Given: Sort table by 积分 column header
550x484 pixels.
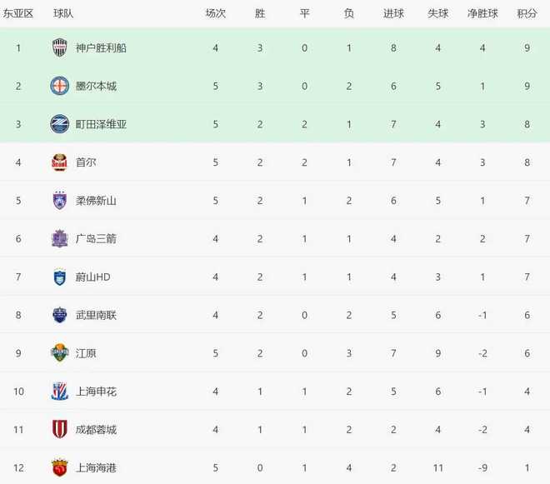Looking at the screenshot, I should [527, 13].
